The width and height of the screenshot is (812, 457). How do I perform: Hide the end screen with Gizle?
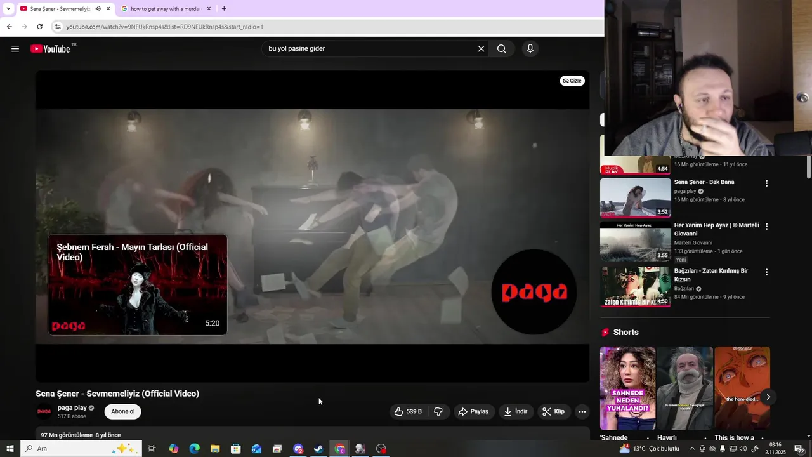(572, 81)
